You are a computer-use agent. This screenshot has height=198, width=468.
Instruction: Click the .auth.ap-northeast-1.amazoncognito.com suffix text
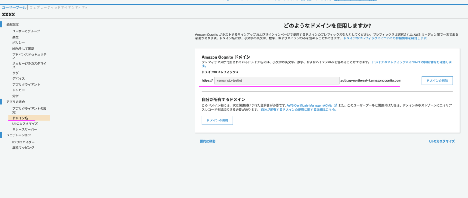(x=370, y=80)
